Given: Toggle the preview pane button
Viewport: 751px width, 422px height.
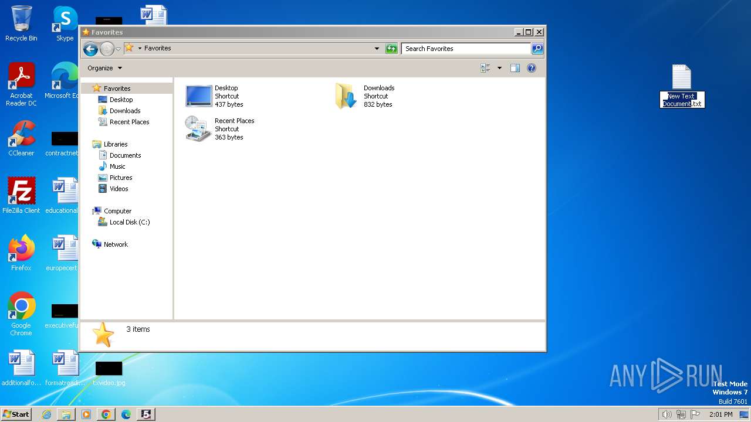Looking at the screenshot, I should (515, 68).
